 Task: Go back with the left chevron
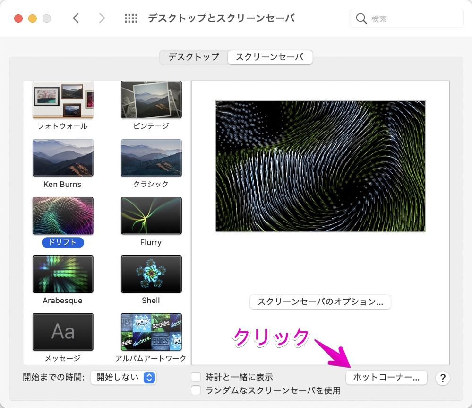[76, 18]
